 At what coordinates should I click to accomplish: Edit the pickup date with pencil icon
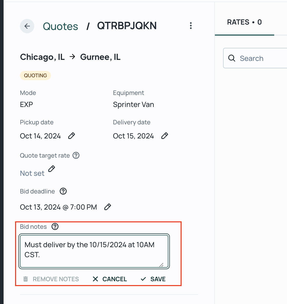tap(72, 136)
